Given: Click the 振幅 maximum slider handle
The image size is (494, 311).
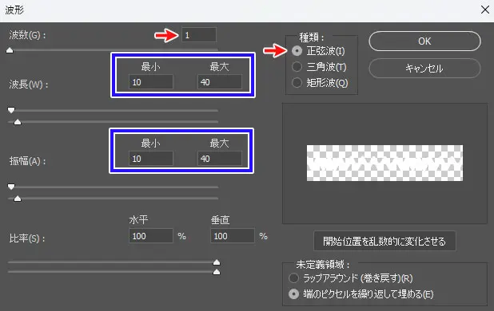Looking at the screenshot, I should 18,199.
